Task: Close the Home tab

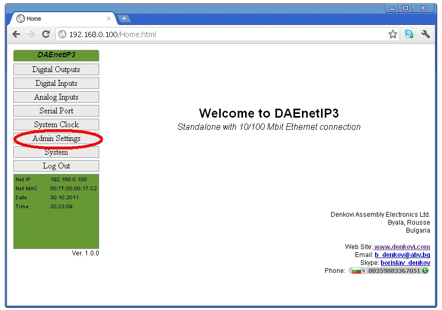Action: pyautogui.click(x=109, y=19)
